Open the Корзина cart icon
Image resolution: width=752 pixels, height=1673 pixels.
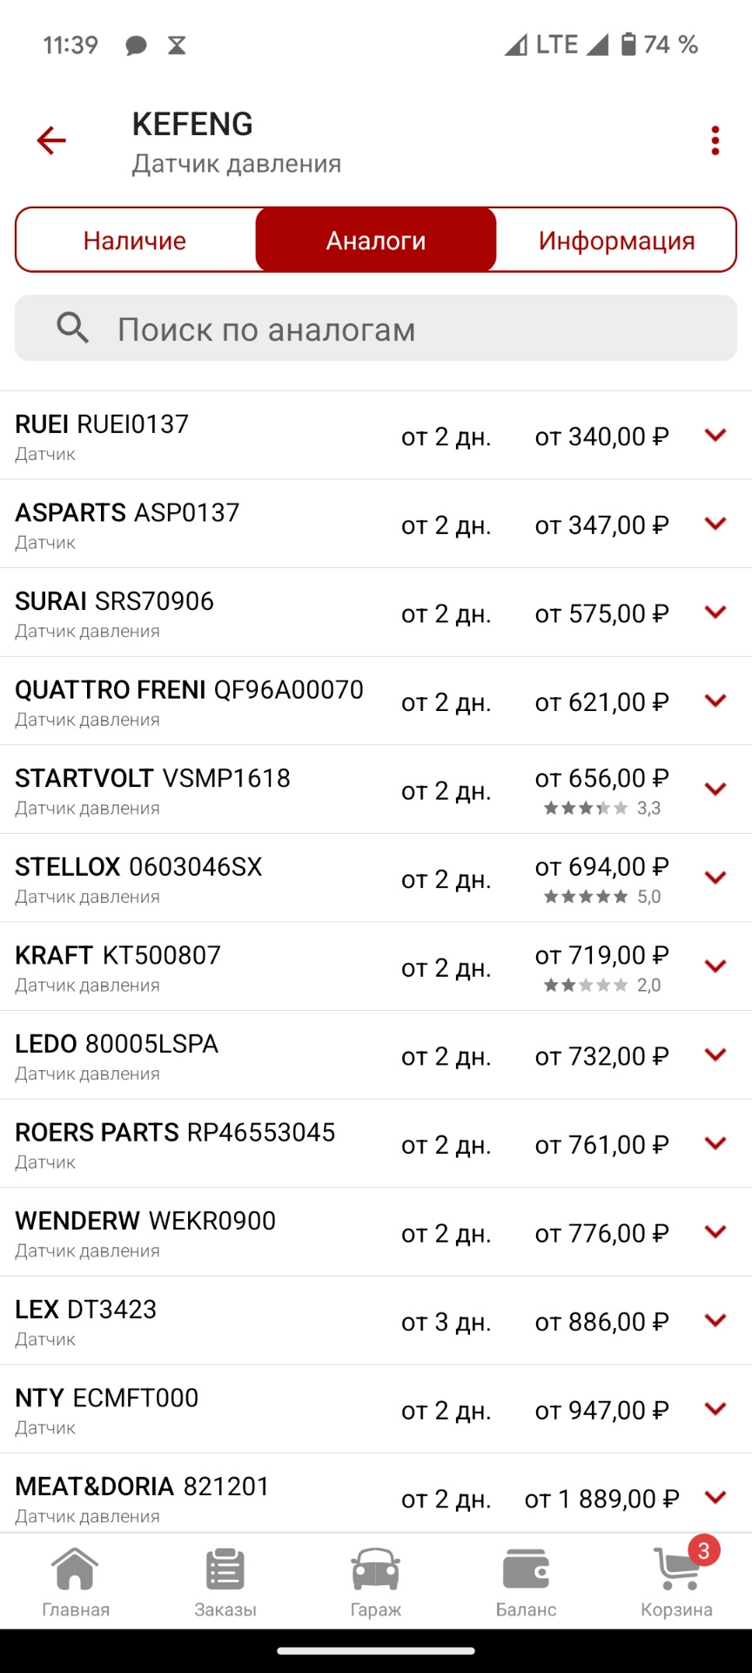[677, 1582]
